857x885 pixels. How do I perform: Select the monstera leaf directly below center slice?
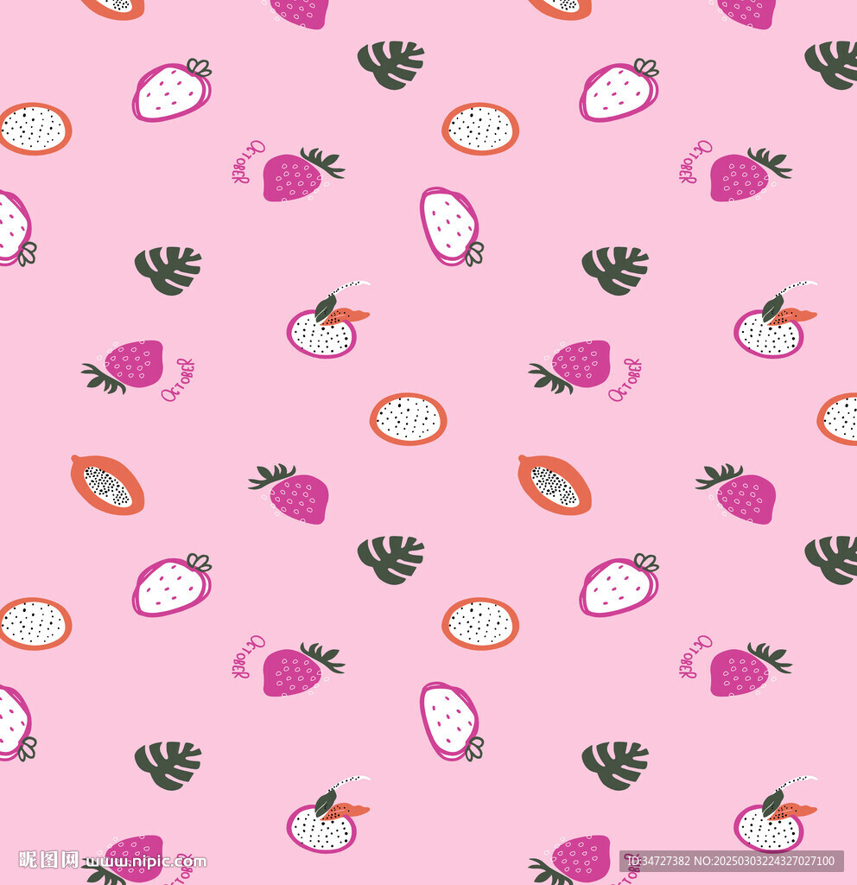[x=390, y=559]
